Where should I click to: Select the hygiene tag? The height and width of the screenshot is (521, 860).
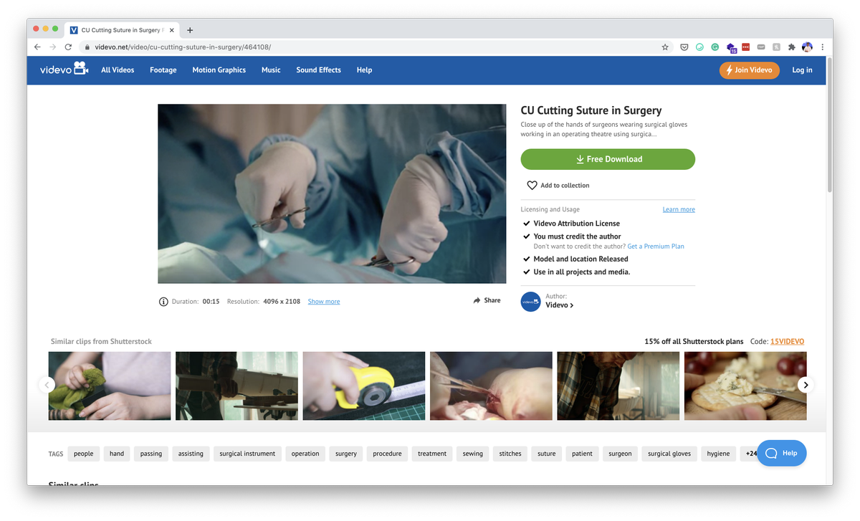point(718,454)
